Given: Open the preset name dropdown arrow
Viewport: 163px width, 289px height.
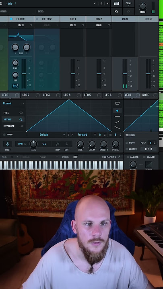Looking at the screenshot, I should click(95, 3).
